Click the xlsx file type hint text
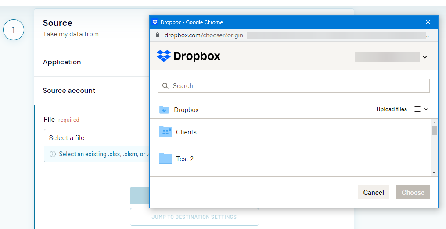 pyautogui.click(x=104, y=154)
